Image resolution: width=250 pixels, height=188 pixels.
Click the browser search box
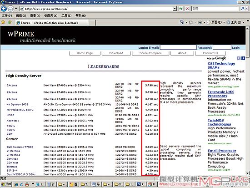coord(215,9)
